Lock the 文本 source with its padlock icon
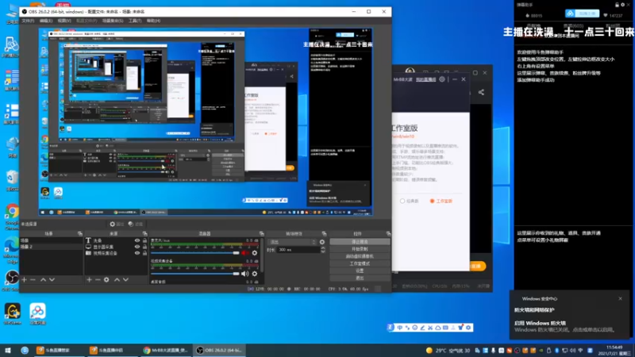Viewport: 635px width, 357px height. point(144,240)
